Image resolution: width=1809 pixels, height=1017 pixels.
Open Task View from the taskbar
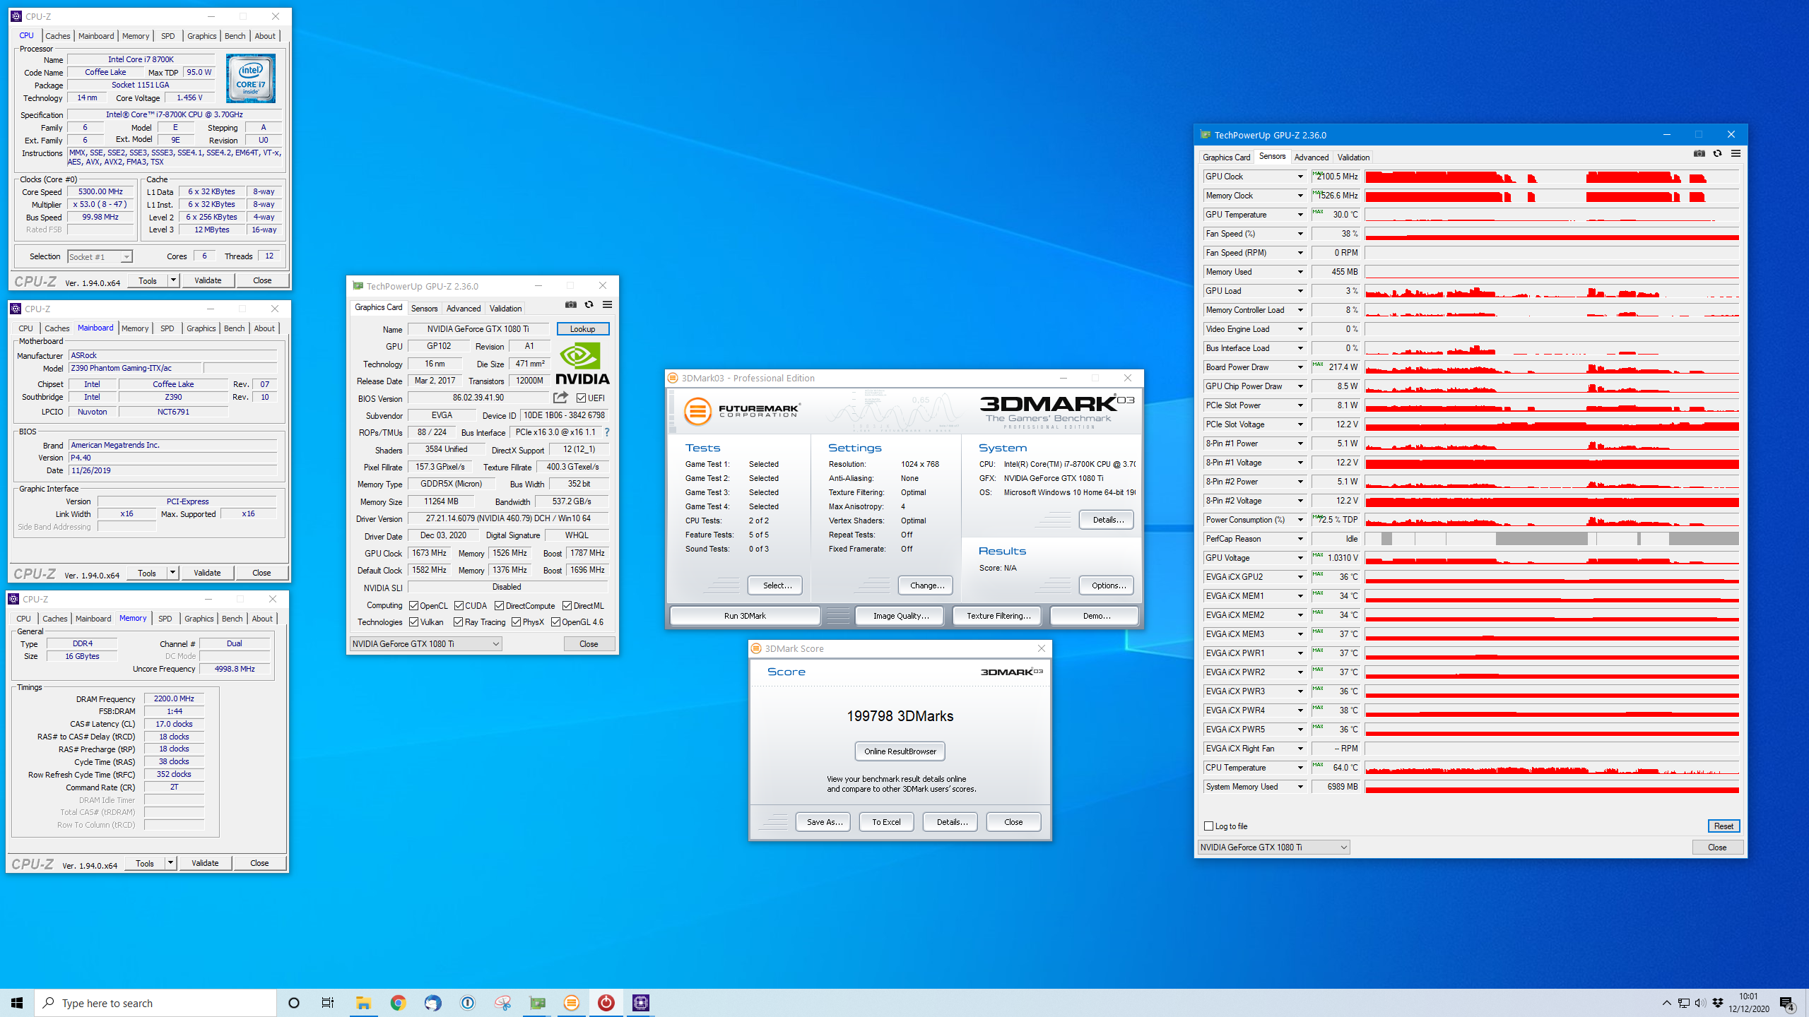(x=328, y=1003)
